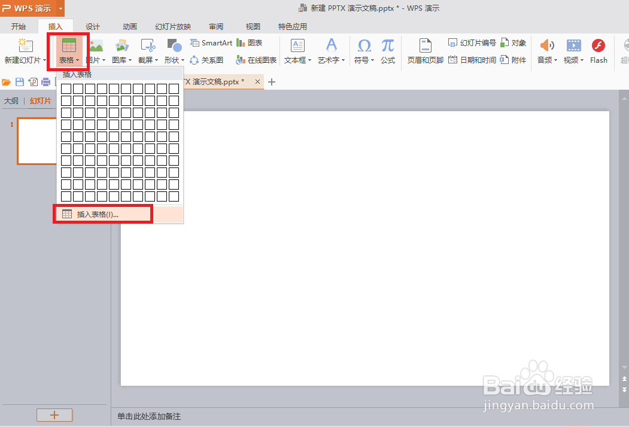Expand the Shapes (形状) dropdown arrow

pos(183,60)
